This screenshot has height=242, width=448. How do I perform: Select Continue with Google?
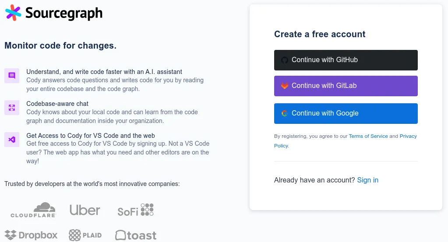[x=346, y=114]
